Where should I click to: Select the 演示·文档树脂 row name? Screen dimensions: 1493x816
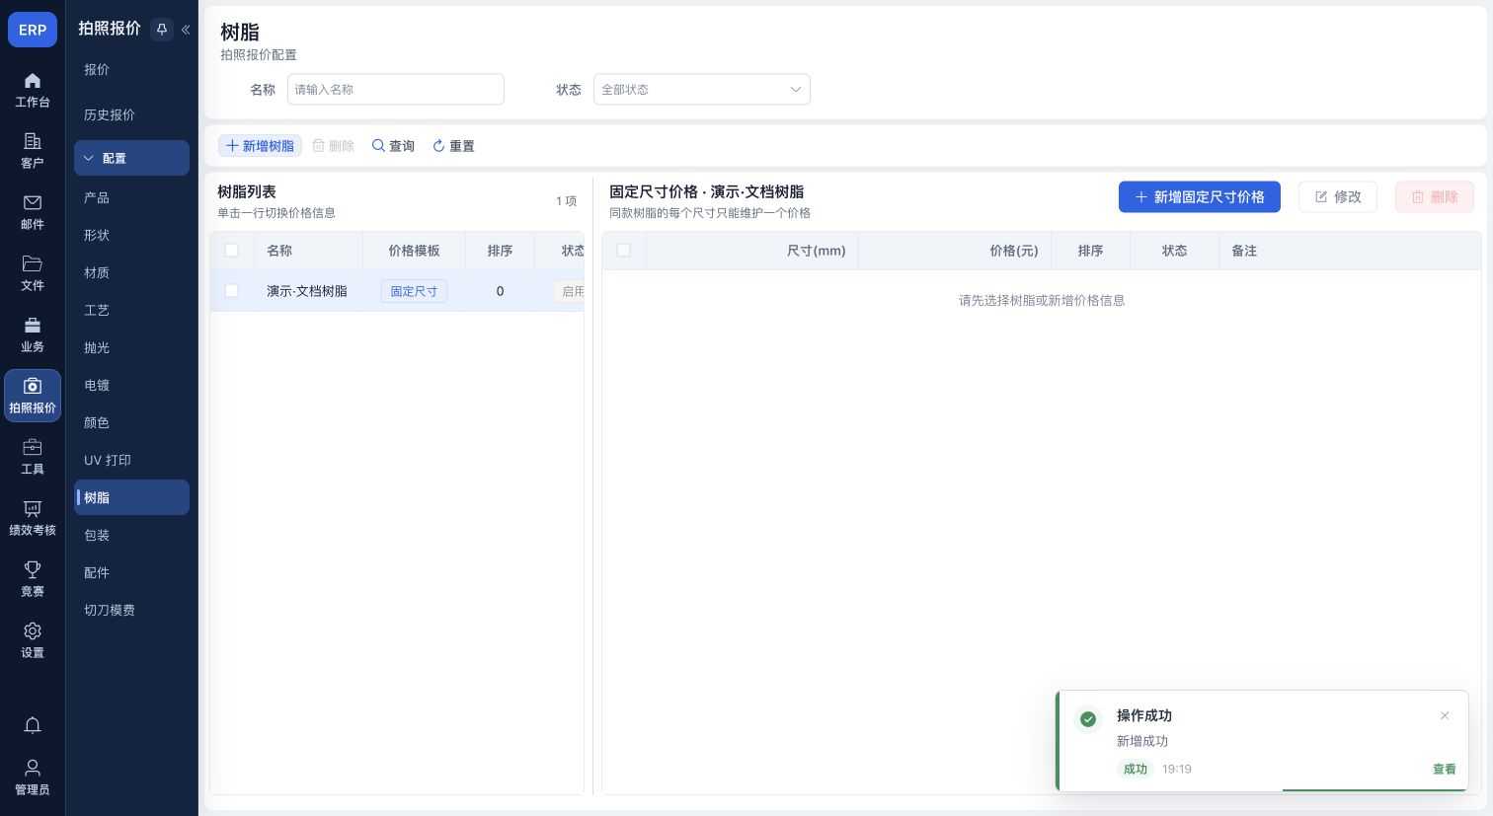click(307, 291)
